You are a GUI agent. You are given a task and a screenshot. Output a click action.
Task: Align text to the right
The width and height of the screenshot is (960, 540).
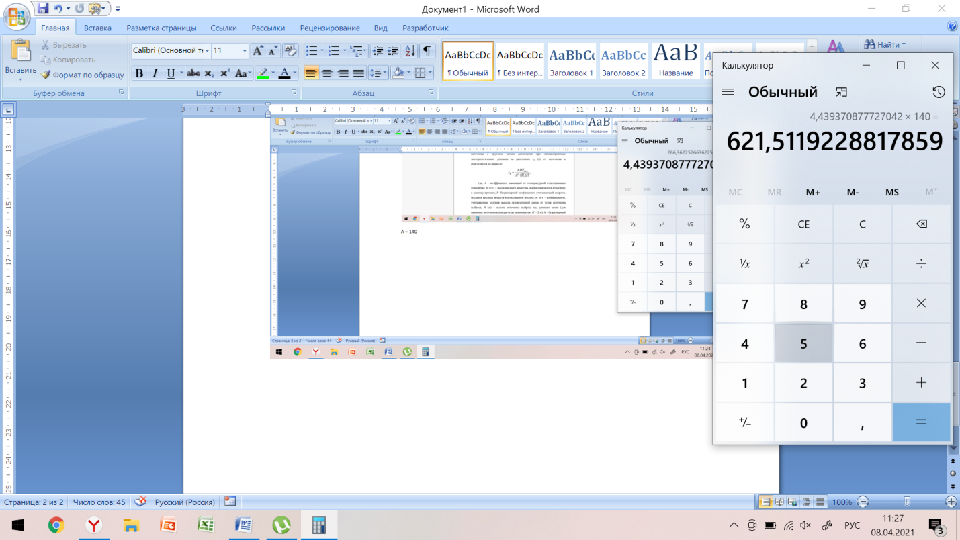click(343, 73)
